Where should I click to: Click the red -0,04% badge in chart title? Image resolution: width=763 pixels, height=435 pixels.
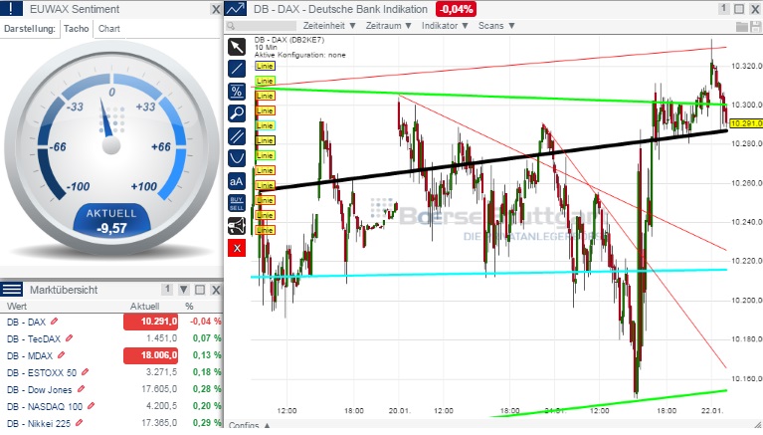tap(456, 9)
